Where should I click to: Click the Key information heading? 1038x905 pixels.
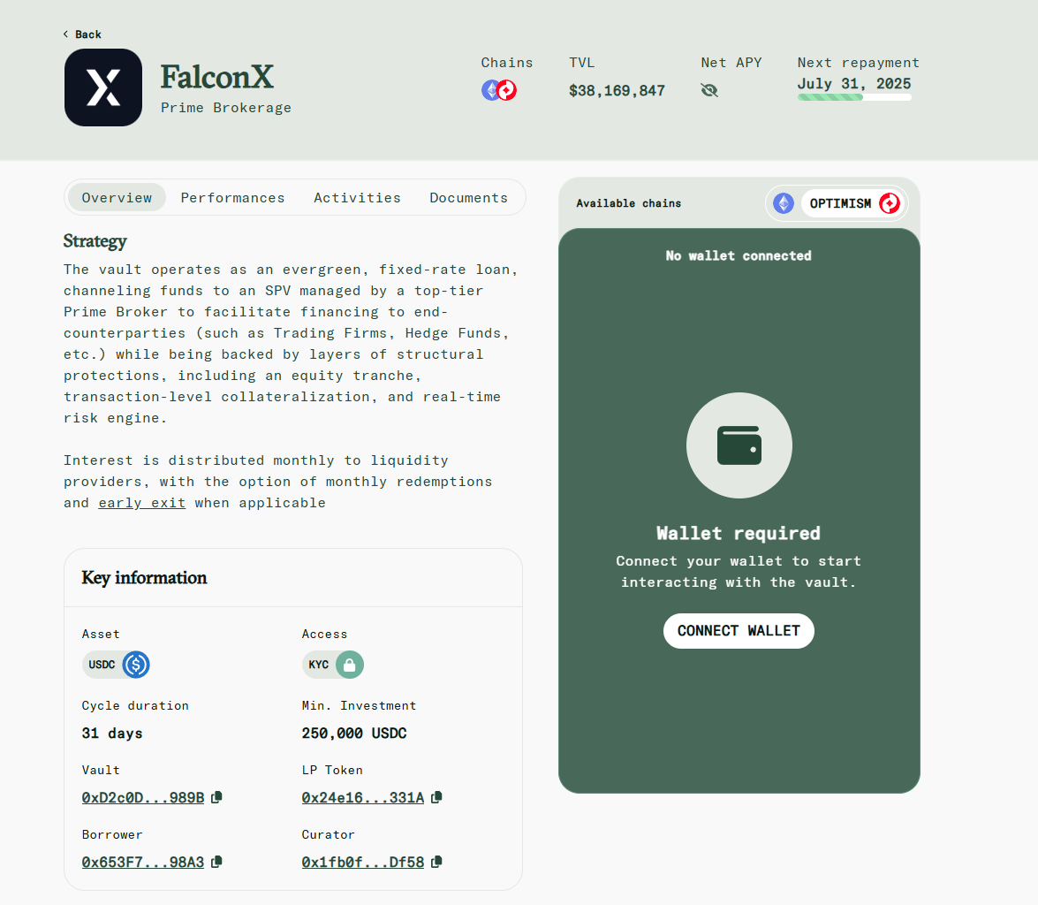144,578
